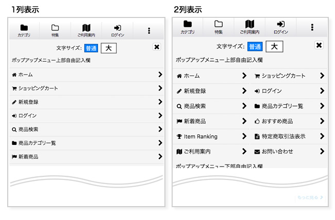335x220 pixels.
Task: Click home icon beside ホーム in 2列表示
Action: (179, 76)
